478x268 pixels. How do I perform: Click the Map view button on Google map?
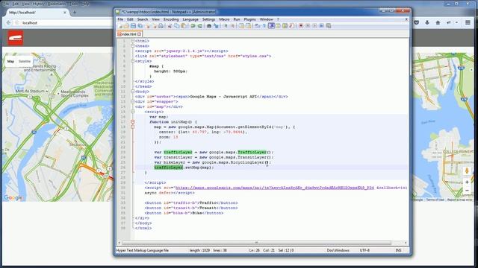[10, 61]
